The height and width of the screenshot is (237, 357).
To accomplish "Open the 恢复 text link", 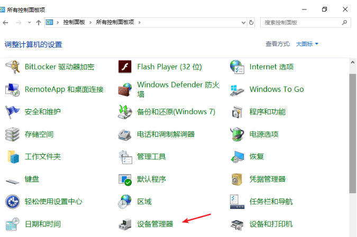I will [x=257, y=157].
